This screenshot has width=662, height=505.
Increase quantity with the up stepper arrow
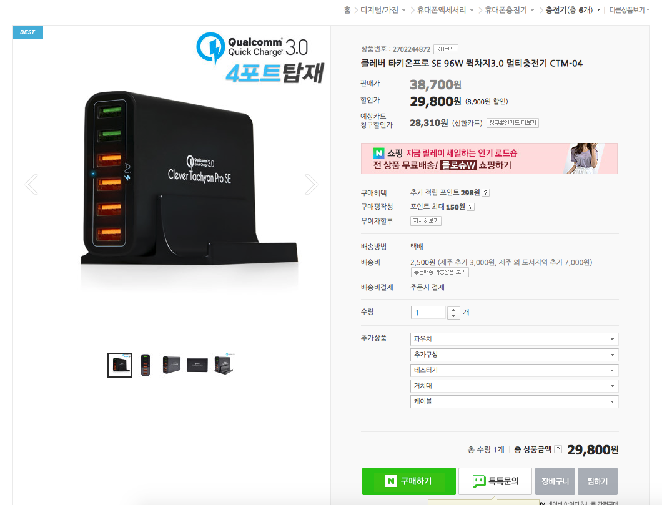tap(453, 310)
